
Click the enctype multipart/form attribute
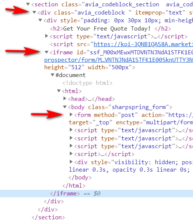[x=154, y=122]
